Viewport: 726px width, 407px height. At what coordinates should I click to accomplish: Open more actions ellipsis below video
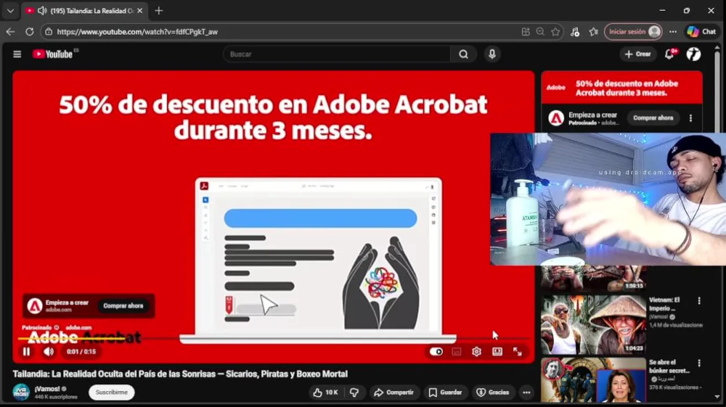[526, 392]
